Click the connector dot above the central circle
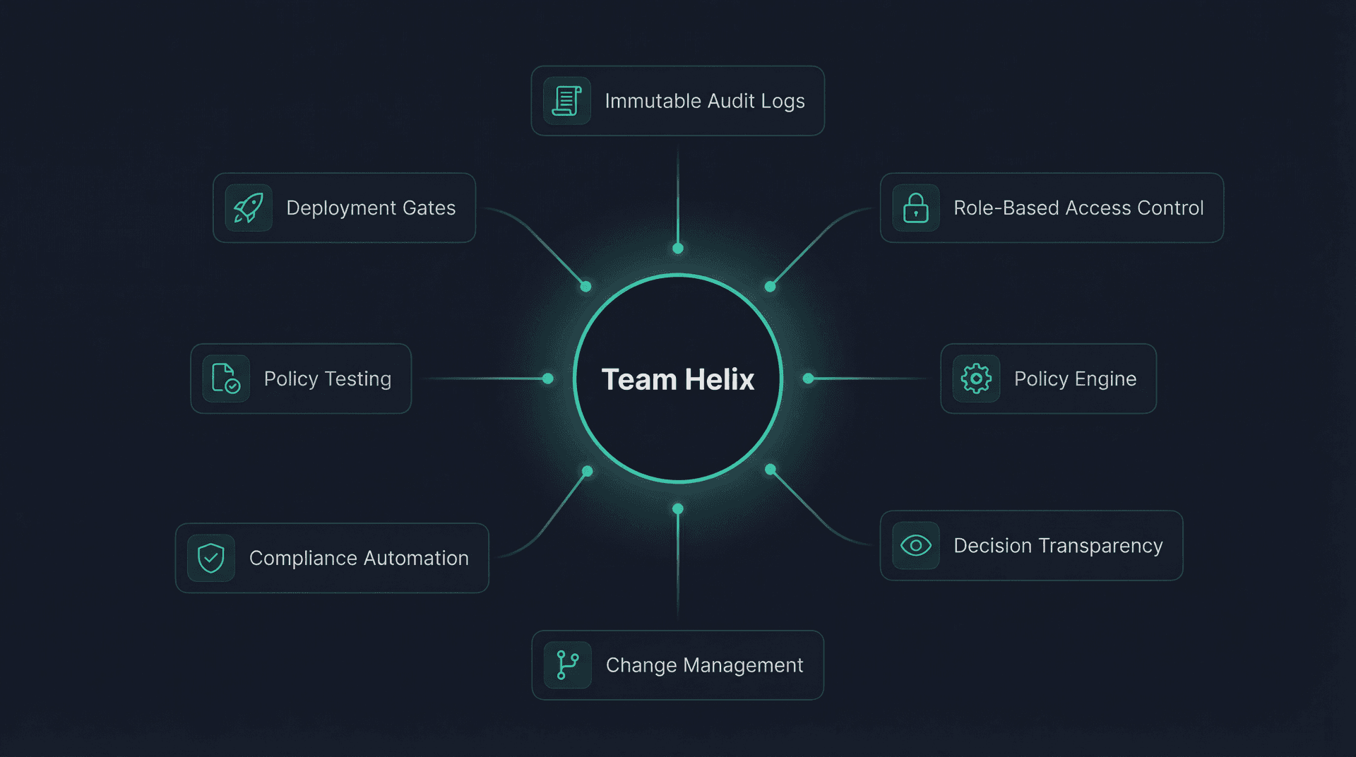The image size is (1356, 757). pos(677,248)
